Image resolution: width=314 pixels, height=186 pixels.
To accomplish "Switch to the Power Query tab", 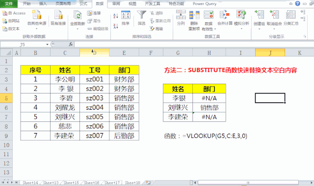I will 205,3.
